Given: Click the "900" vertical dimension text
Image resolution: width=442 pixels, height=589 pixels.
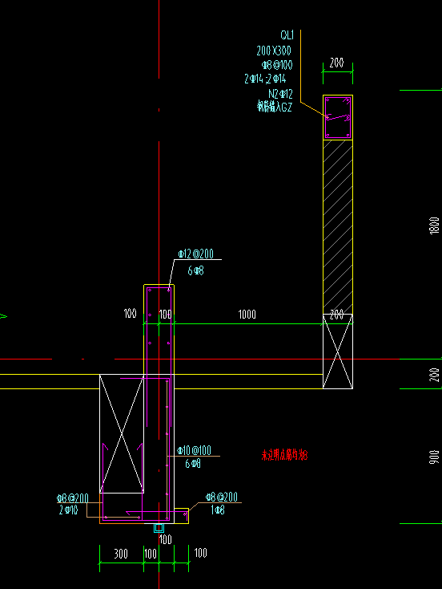Looking at the screenshot, I should [434, 457].
